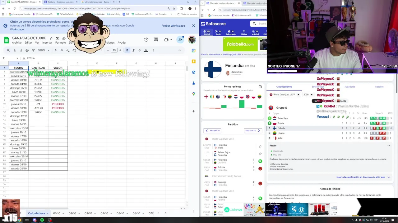Image resolution: width=398 pixels, height=223 pixels.
Task: Open Discord from the taskbar
Action: (35, 220)
